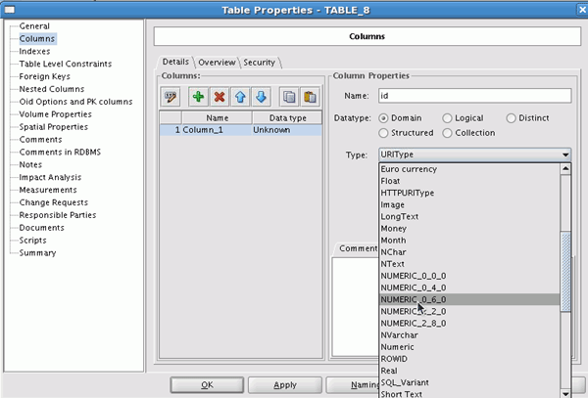Open General in the left tree
The height and width of the screenshot is (398, 588).
pos(34,26)
